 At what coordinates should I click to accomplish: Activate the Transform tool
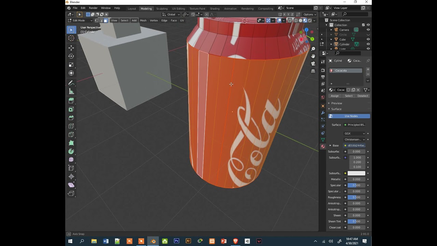coord(71,73)
